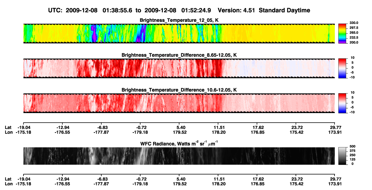Viewport: 372px width, 190px height.
Task: Click longitude '178.20' on the axis above WFC Radiance
Action: [218, 132]
